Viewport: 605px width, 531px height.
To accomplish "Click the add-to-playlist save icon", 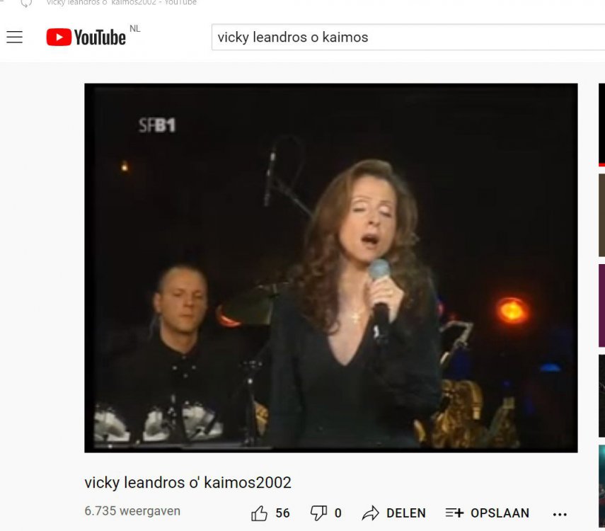I will (x=454, y=513).
